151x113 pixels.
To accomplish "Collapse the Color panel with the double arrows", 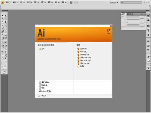I will [142, 14].
